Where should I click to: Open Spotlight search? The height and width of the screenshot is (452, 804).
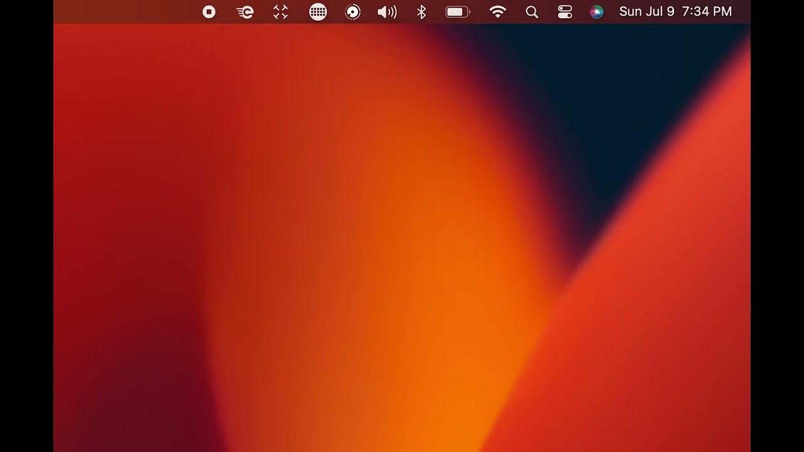532,12
